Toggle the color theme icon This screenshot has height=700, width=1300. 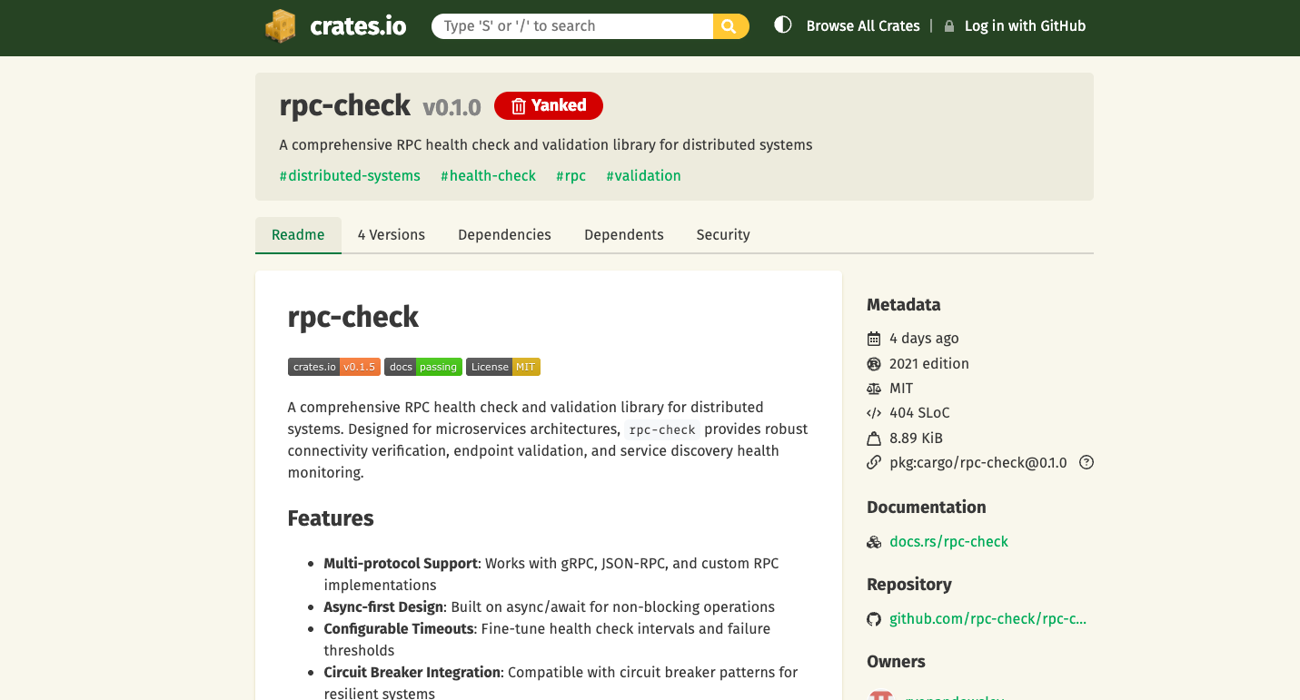click(x=782, y=25)
